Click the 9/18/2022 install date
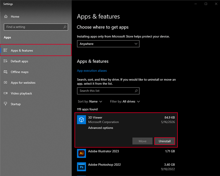Image resolution: width=220 pixels, height=176 pixels. pos(168,169)
